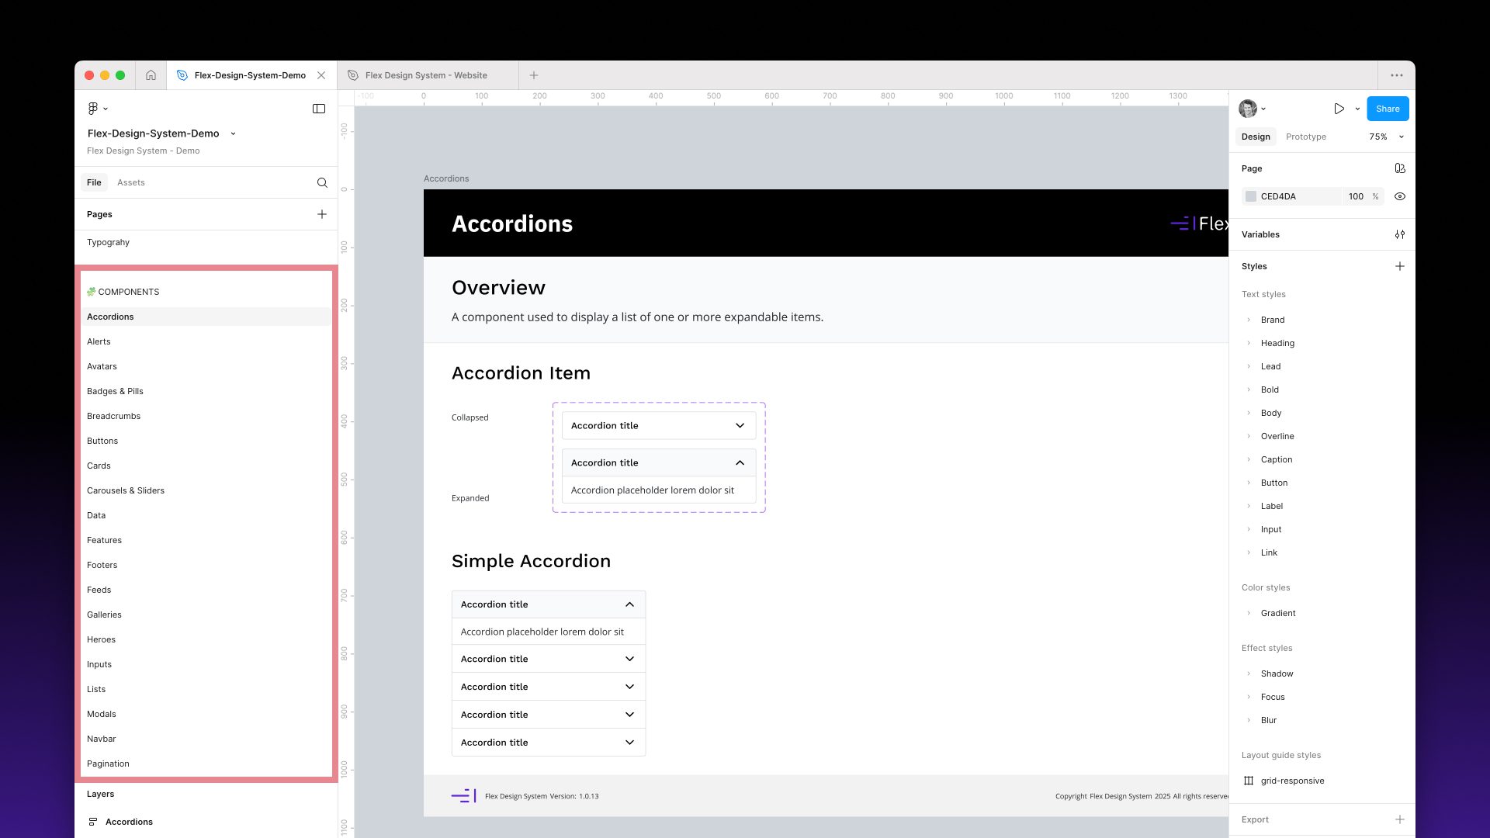The height and width of the screenshot is (838, 1490).
Task: Click the Accordions layer frame icon
Action: (93, 822)
